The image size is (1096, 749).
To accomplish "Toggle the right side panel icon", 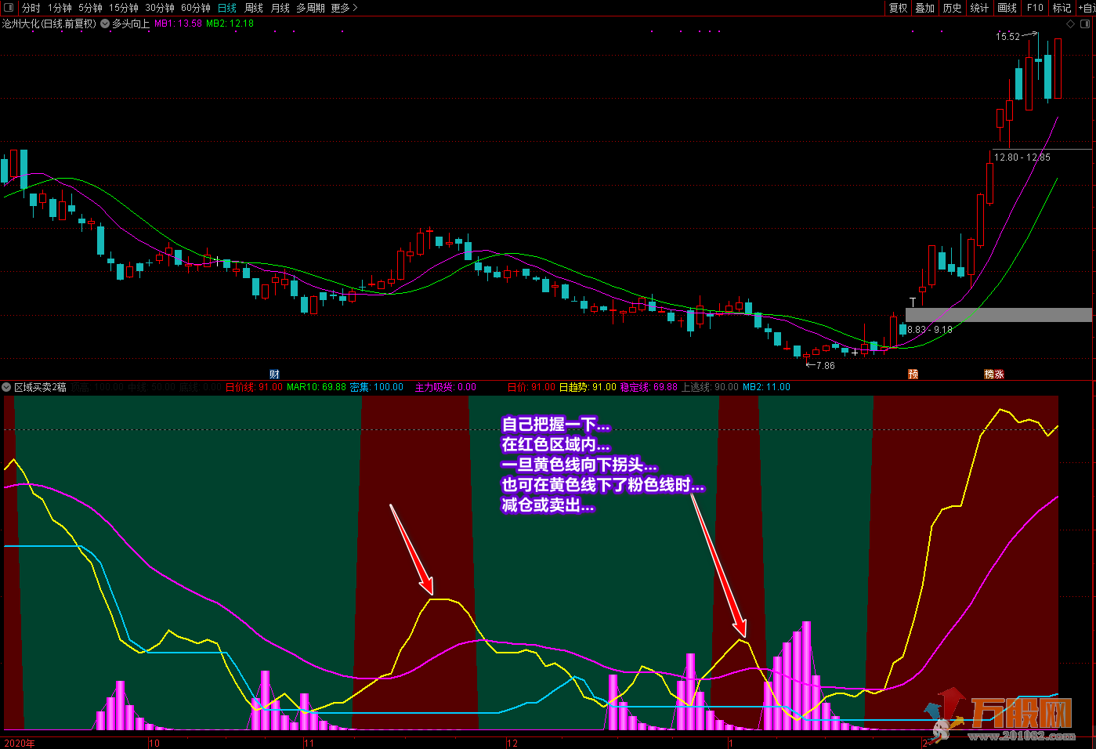I will [1086, 24].
